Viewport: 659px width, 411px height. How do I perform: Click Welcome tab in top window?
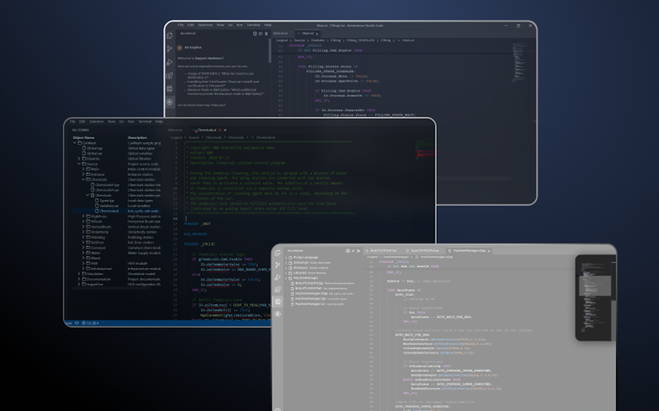pos(279,34)
